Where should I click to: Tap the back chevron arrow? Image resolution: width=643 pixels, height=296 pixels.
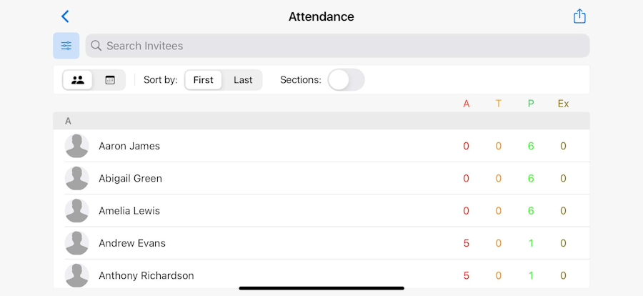65,16
